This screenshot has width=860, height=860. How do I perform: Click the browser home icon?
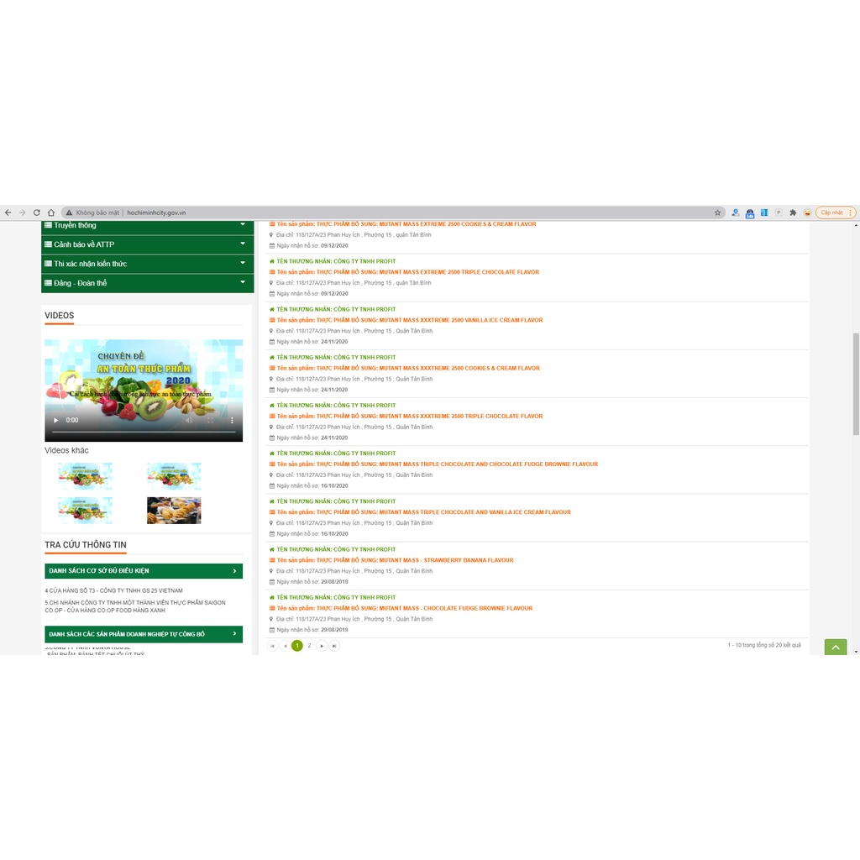point(51,212)
